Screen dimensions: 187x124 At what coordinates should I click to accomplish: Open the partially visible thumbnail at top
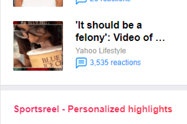click(38, 3)
